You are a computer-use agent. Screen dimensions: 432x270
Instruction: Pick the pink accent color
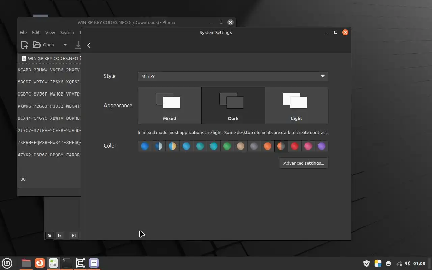(x=308, y=146)
